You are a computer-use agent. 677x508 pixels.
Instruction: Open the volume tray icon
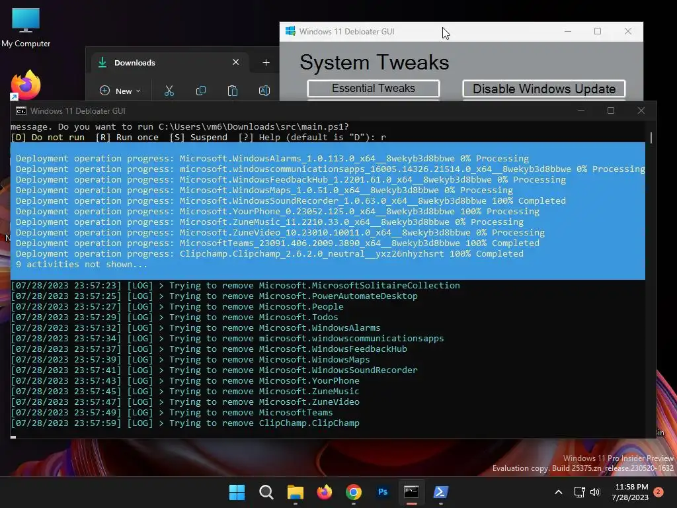tap(595, 492)
